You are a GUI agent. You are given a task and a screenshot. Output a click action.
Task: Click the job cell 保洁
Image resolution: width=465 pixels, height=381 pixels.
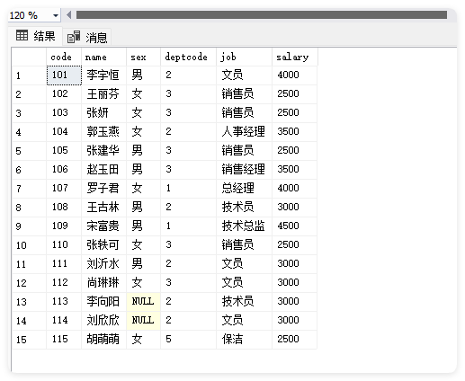(244, 340)
